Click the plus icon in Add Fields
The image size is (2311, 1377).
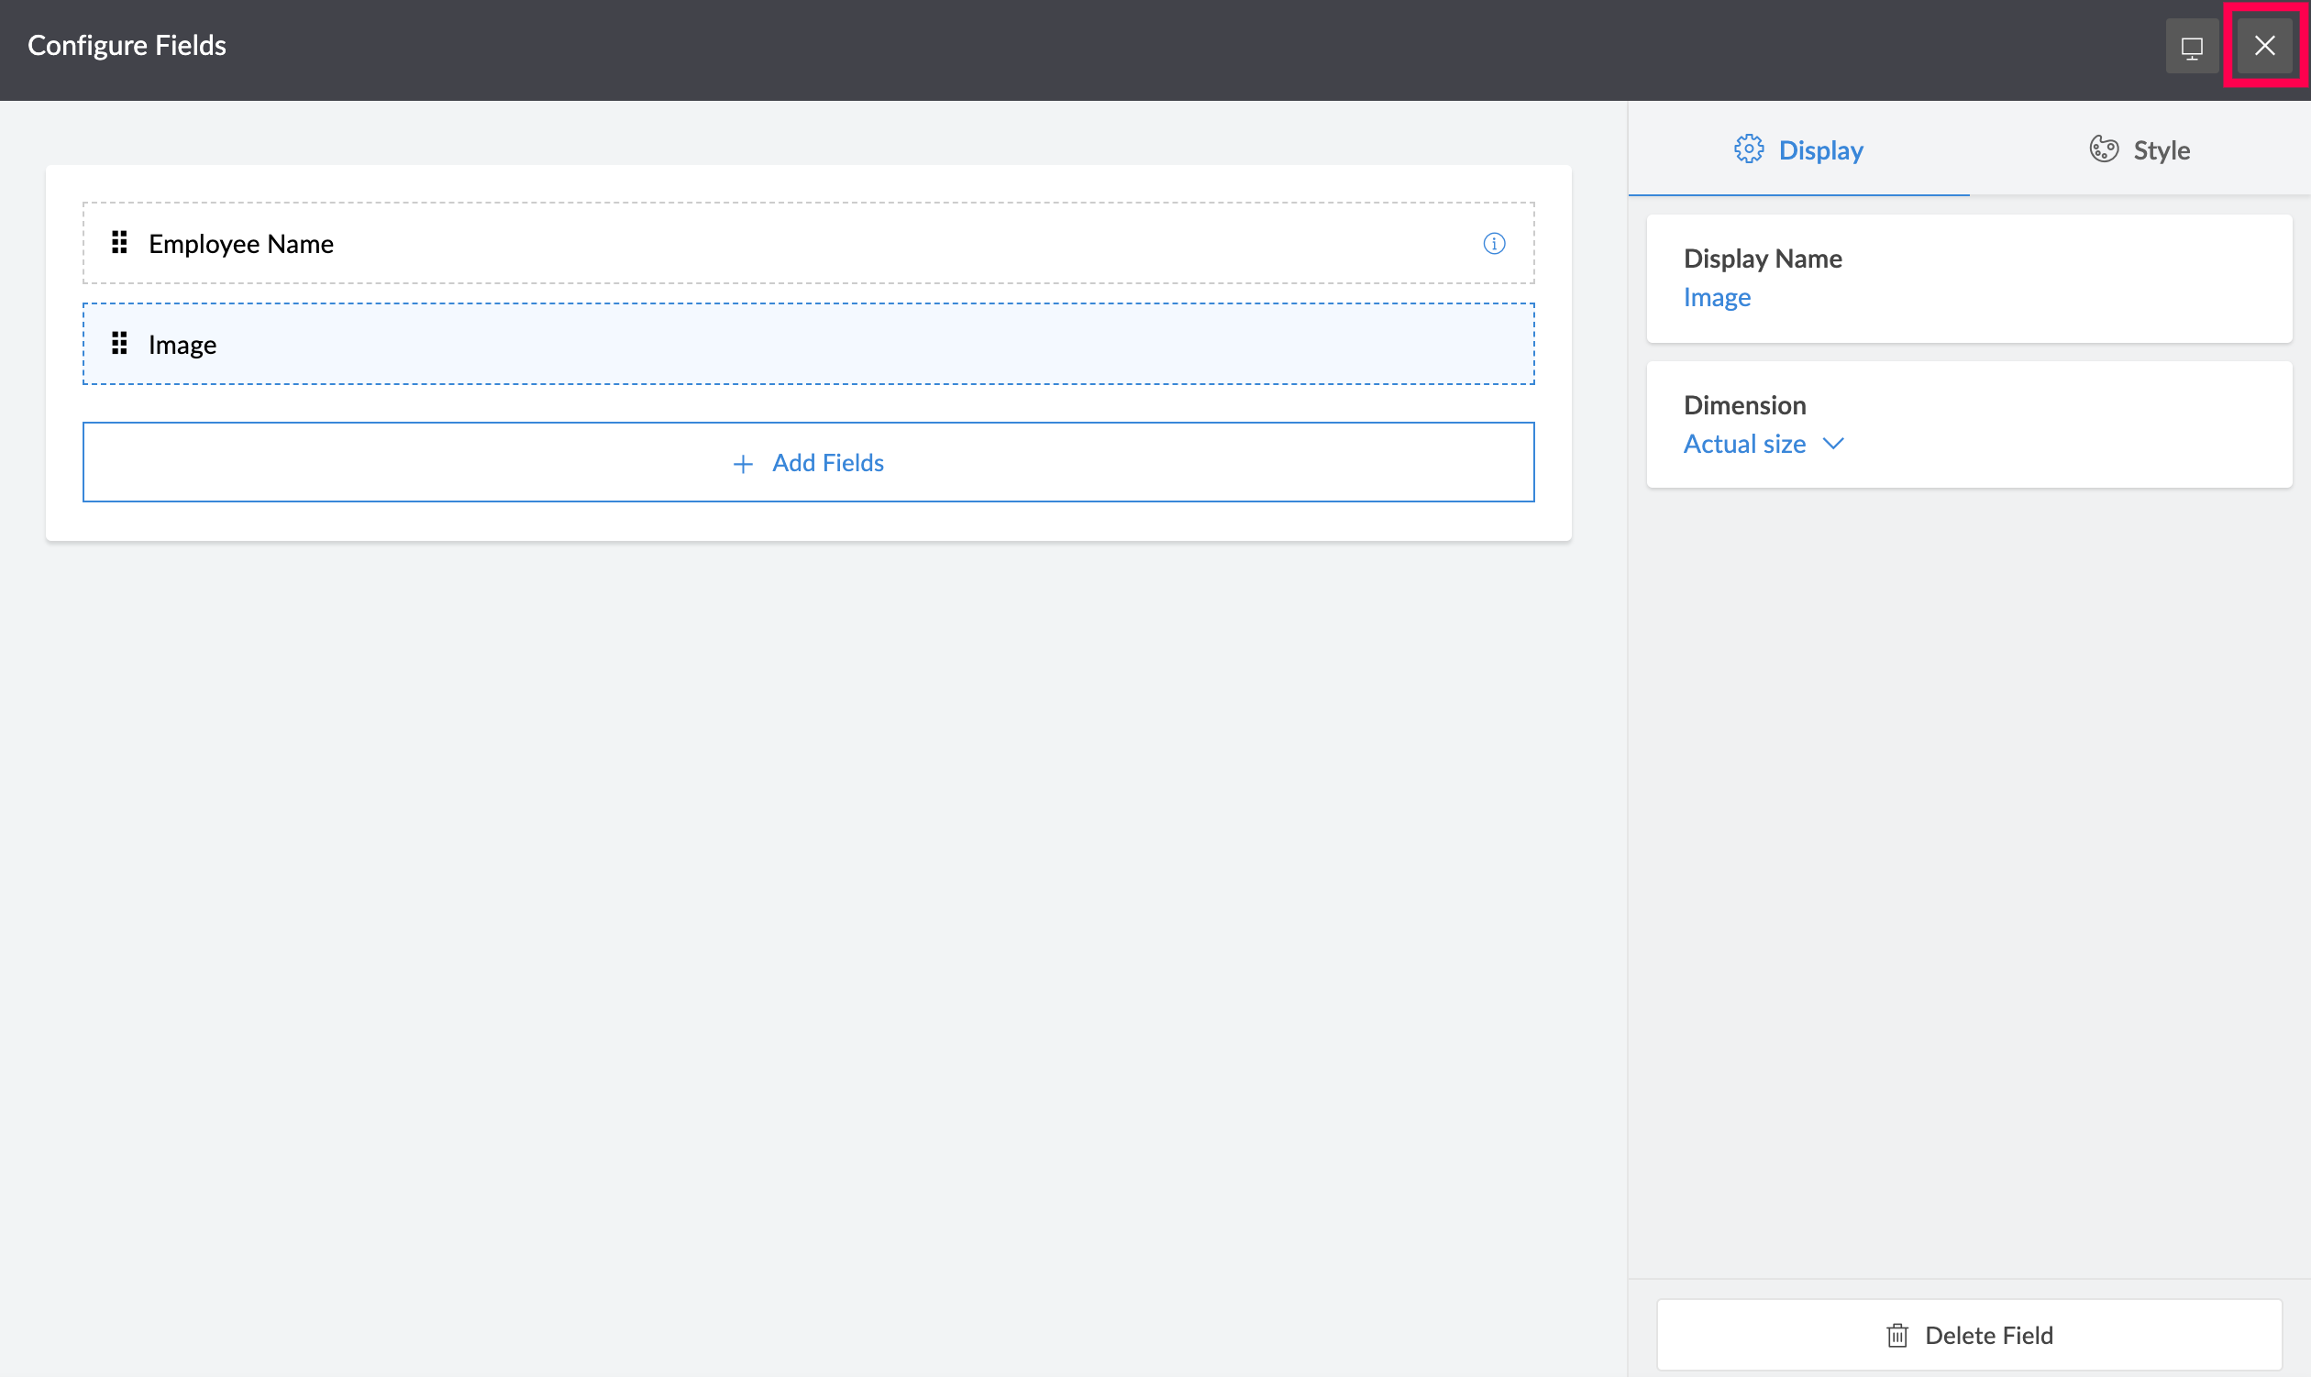coord(743,463)
